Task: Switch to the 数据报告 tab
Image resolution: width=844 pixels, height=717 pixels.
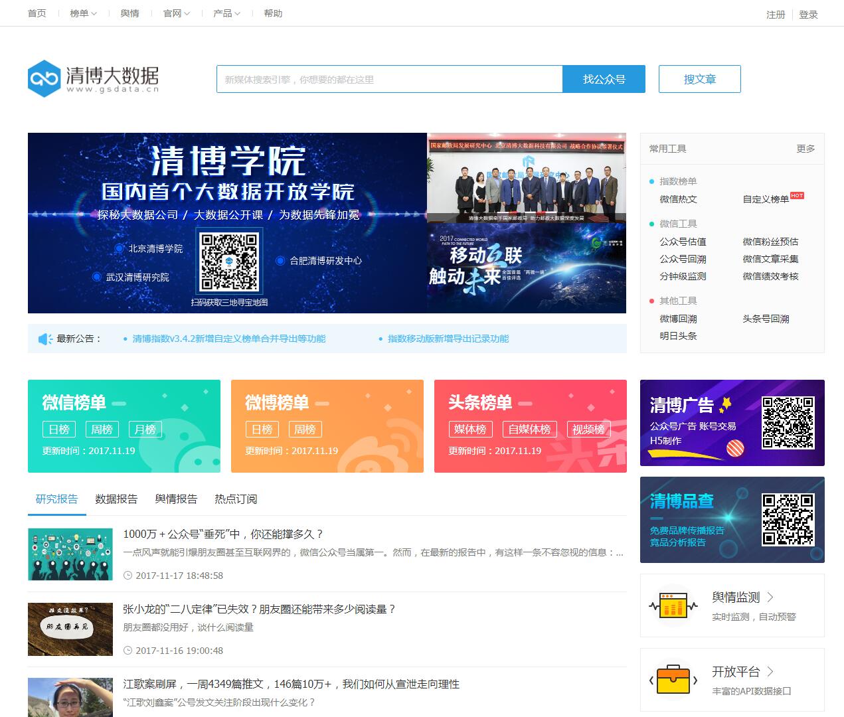Action: tap(116, 499)
